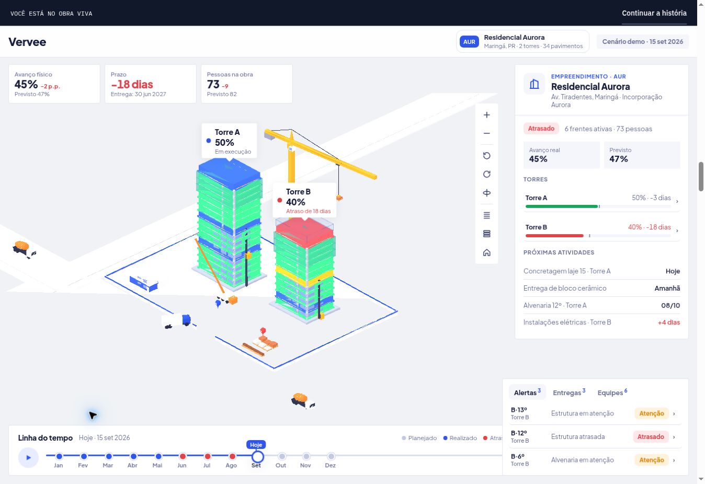Select the Jun timeline marker
This screenshot has height=484, width=705.
point(183,456)
